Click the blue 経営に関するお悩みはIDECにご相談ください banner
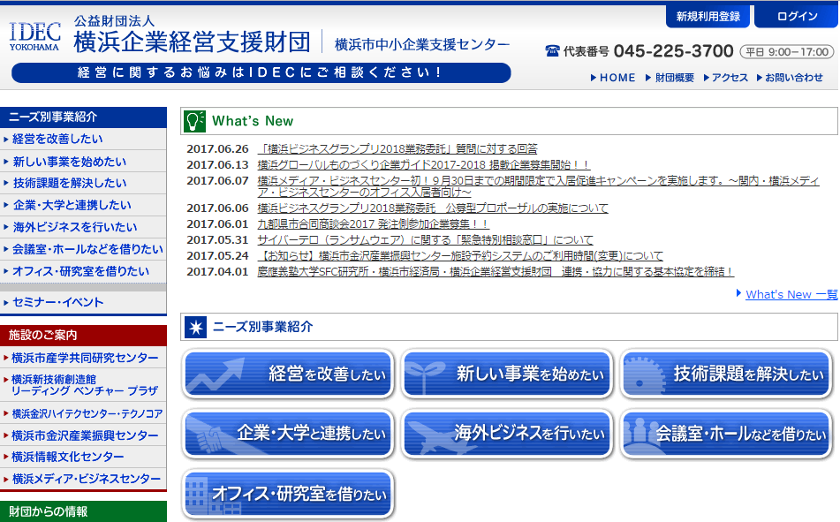Screen dimensions: 840x522 pos(261,72)
